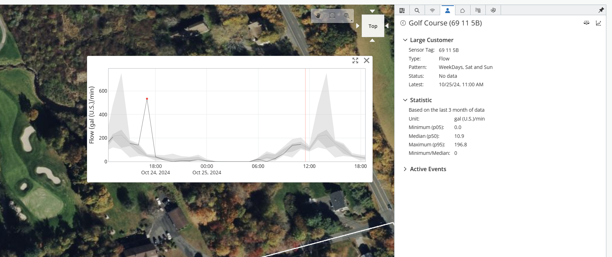Click the balance scale compare icon
612x257 pixels.
coord(587,23)
